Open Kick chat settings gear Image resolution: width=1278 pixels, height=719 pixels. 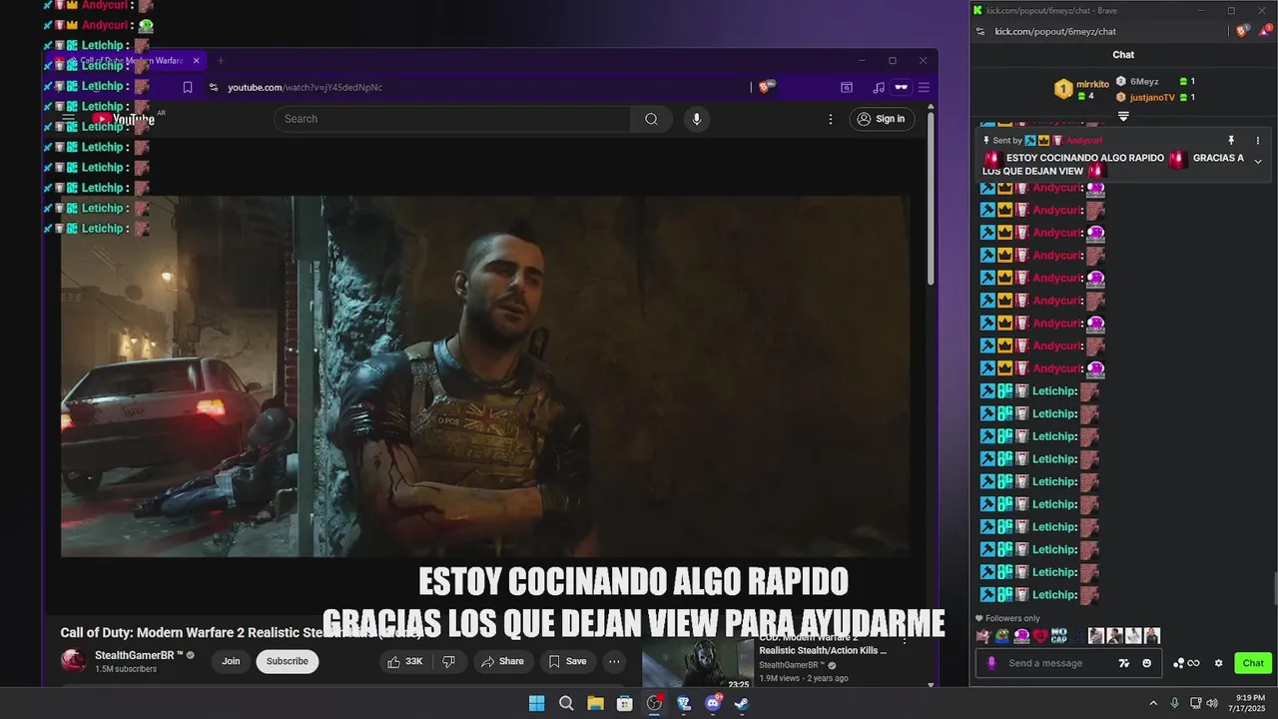point(1218,663)
